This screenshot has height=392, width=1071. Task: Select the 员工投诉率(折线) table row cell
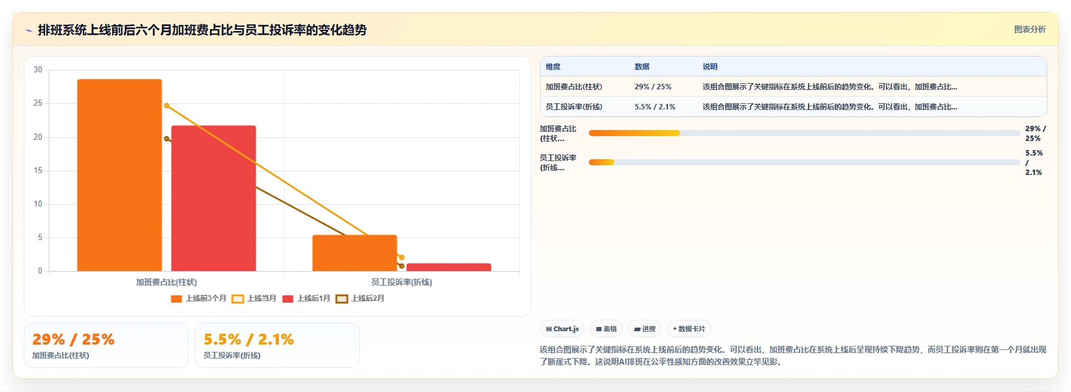574,107
